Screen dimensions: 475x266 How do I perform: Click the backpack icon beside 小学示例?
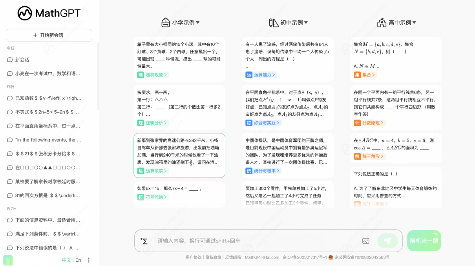point(165,22)
